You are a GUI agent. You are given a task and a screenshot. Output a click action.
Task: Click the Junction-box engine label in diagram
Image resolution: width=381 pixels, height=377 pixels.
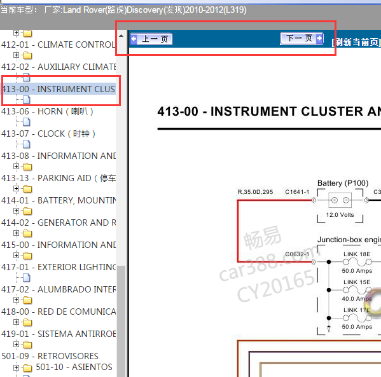[x=349, y=240]
